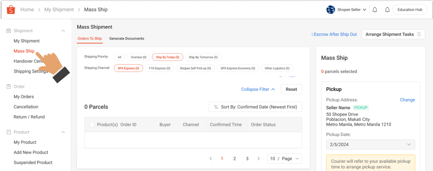Tick the select-all parcels checkbox
The image size is (433, 171).
(92, 125)
